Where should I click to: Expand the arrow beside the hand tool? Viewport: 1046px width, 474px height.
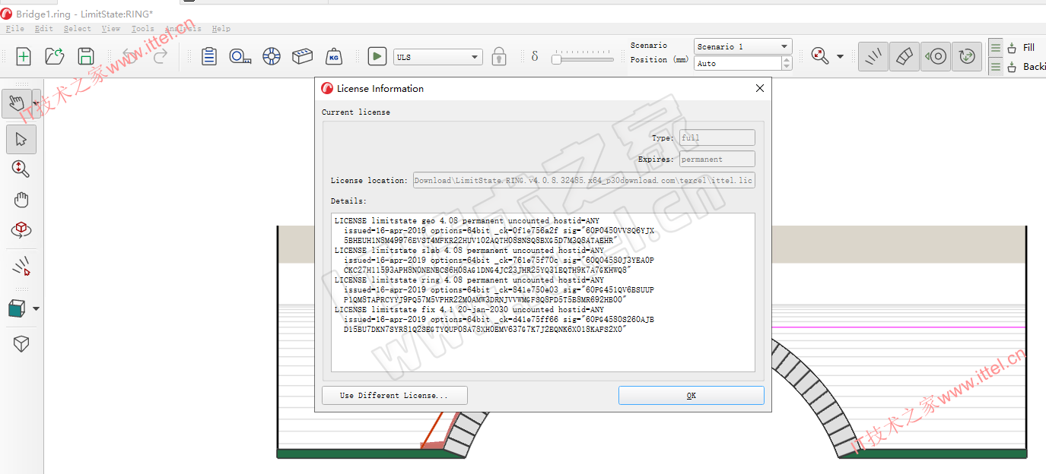tap(36, 103)
